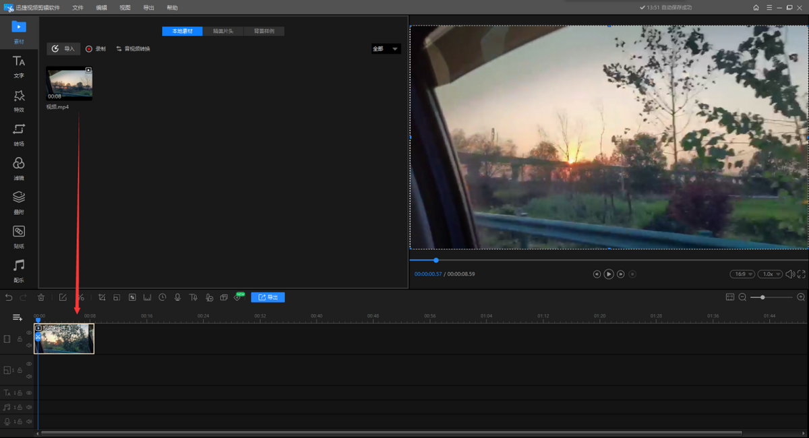This screenshot has width=809, height=438.
Task: Toggle visibility eye on main video track
Action: (29, 333)
